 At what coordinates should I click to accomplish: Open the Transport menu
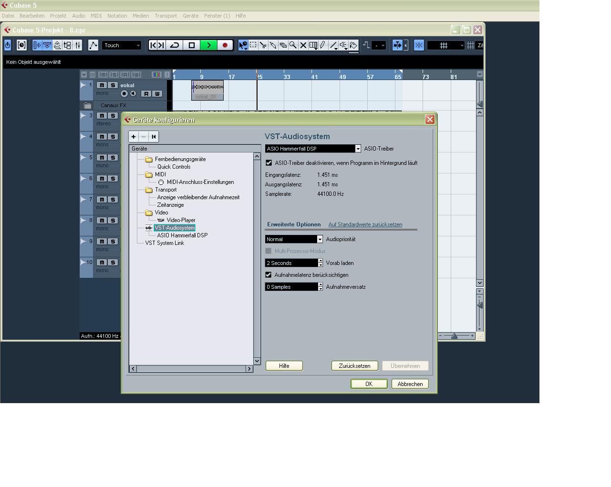tap(166, 16)
